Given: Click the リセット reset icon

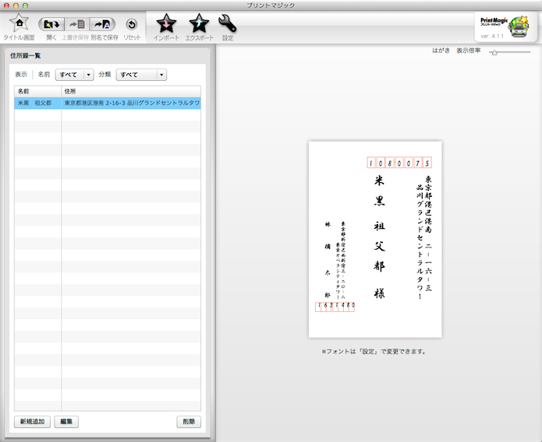Looking at the screenshot, I should (131, 24).
